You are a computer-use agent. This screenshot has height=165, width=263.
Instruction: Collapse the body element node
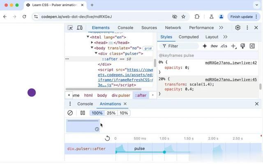click(x=92, y=48)
